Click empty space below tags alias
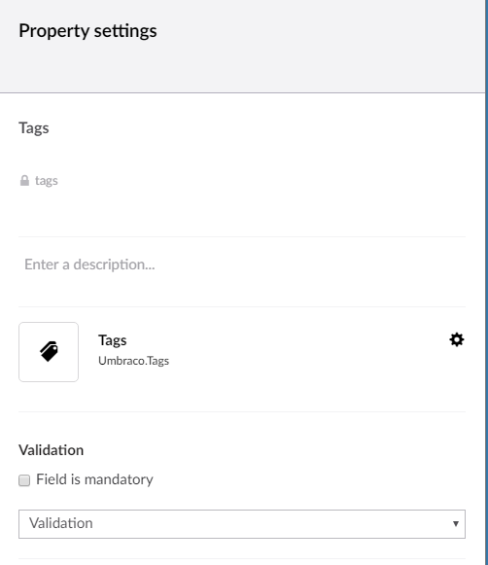The image size is (488, 565). (242, 213)
